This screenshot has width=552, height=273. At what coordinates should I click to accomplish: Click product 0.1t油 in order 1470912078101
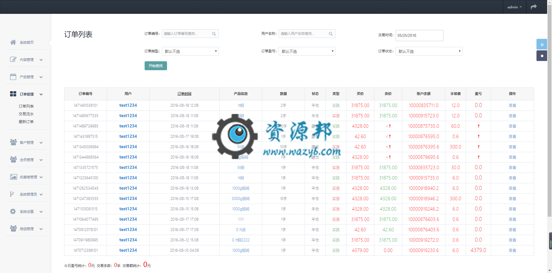pos(241,230)
